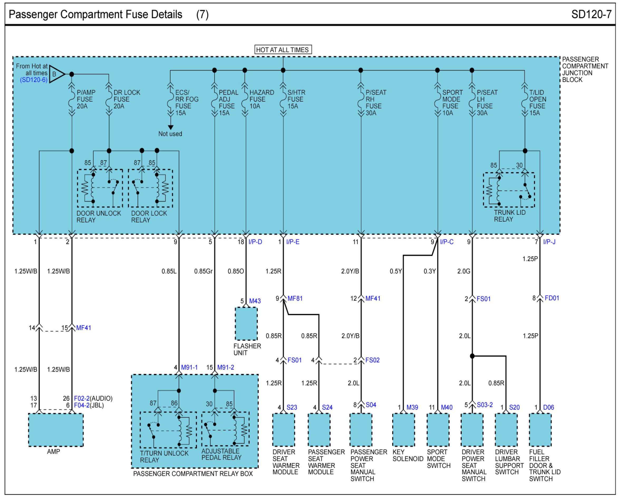Click the Flasher Unit component box
Image resolution: width=618 pixels, height=498 pixels.
point(246,324)
